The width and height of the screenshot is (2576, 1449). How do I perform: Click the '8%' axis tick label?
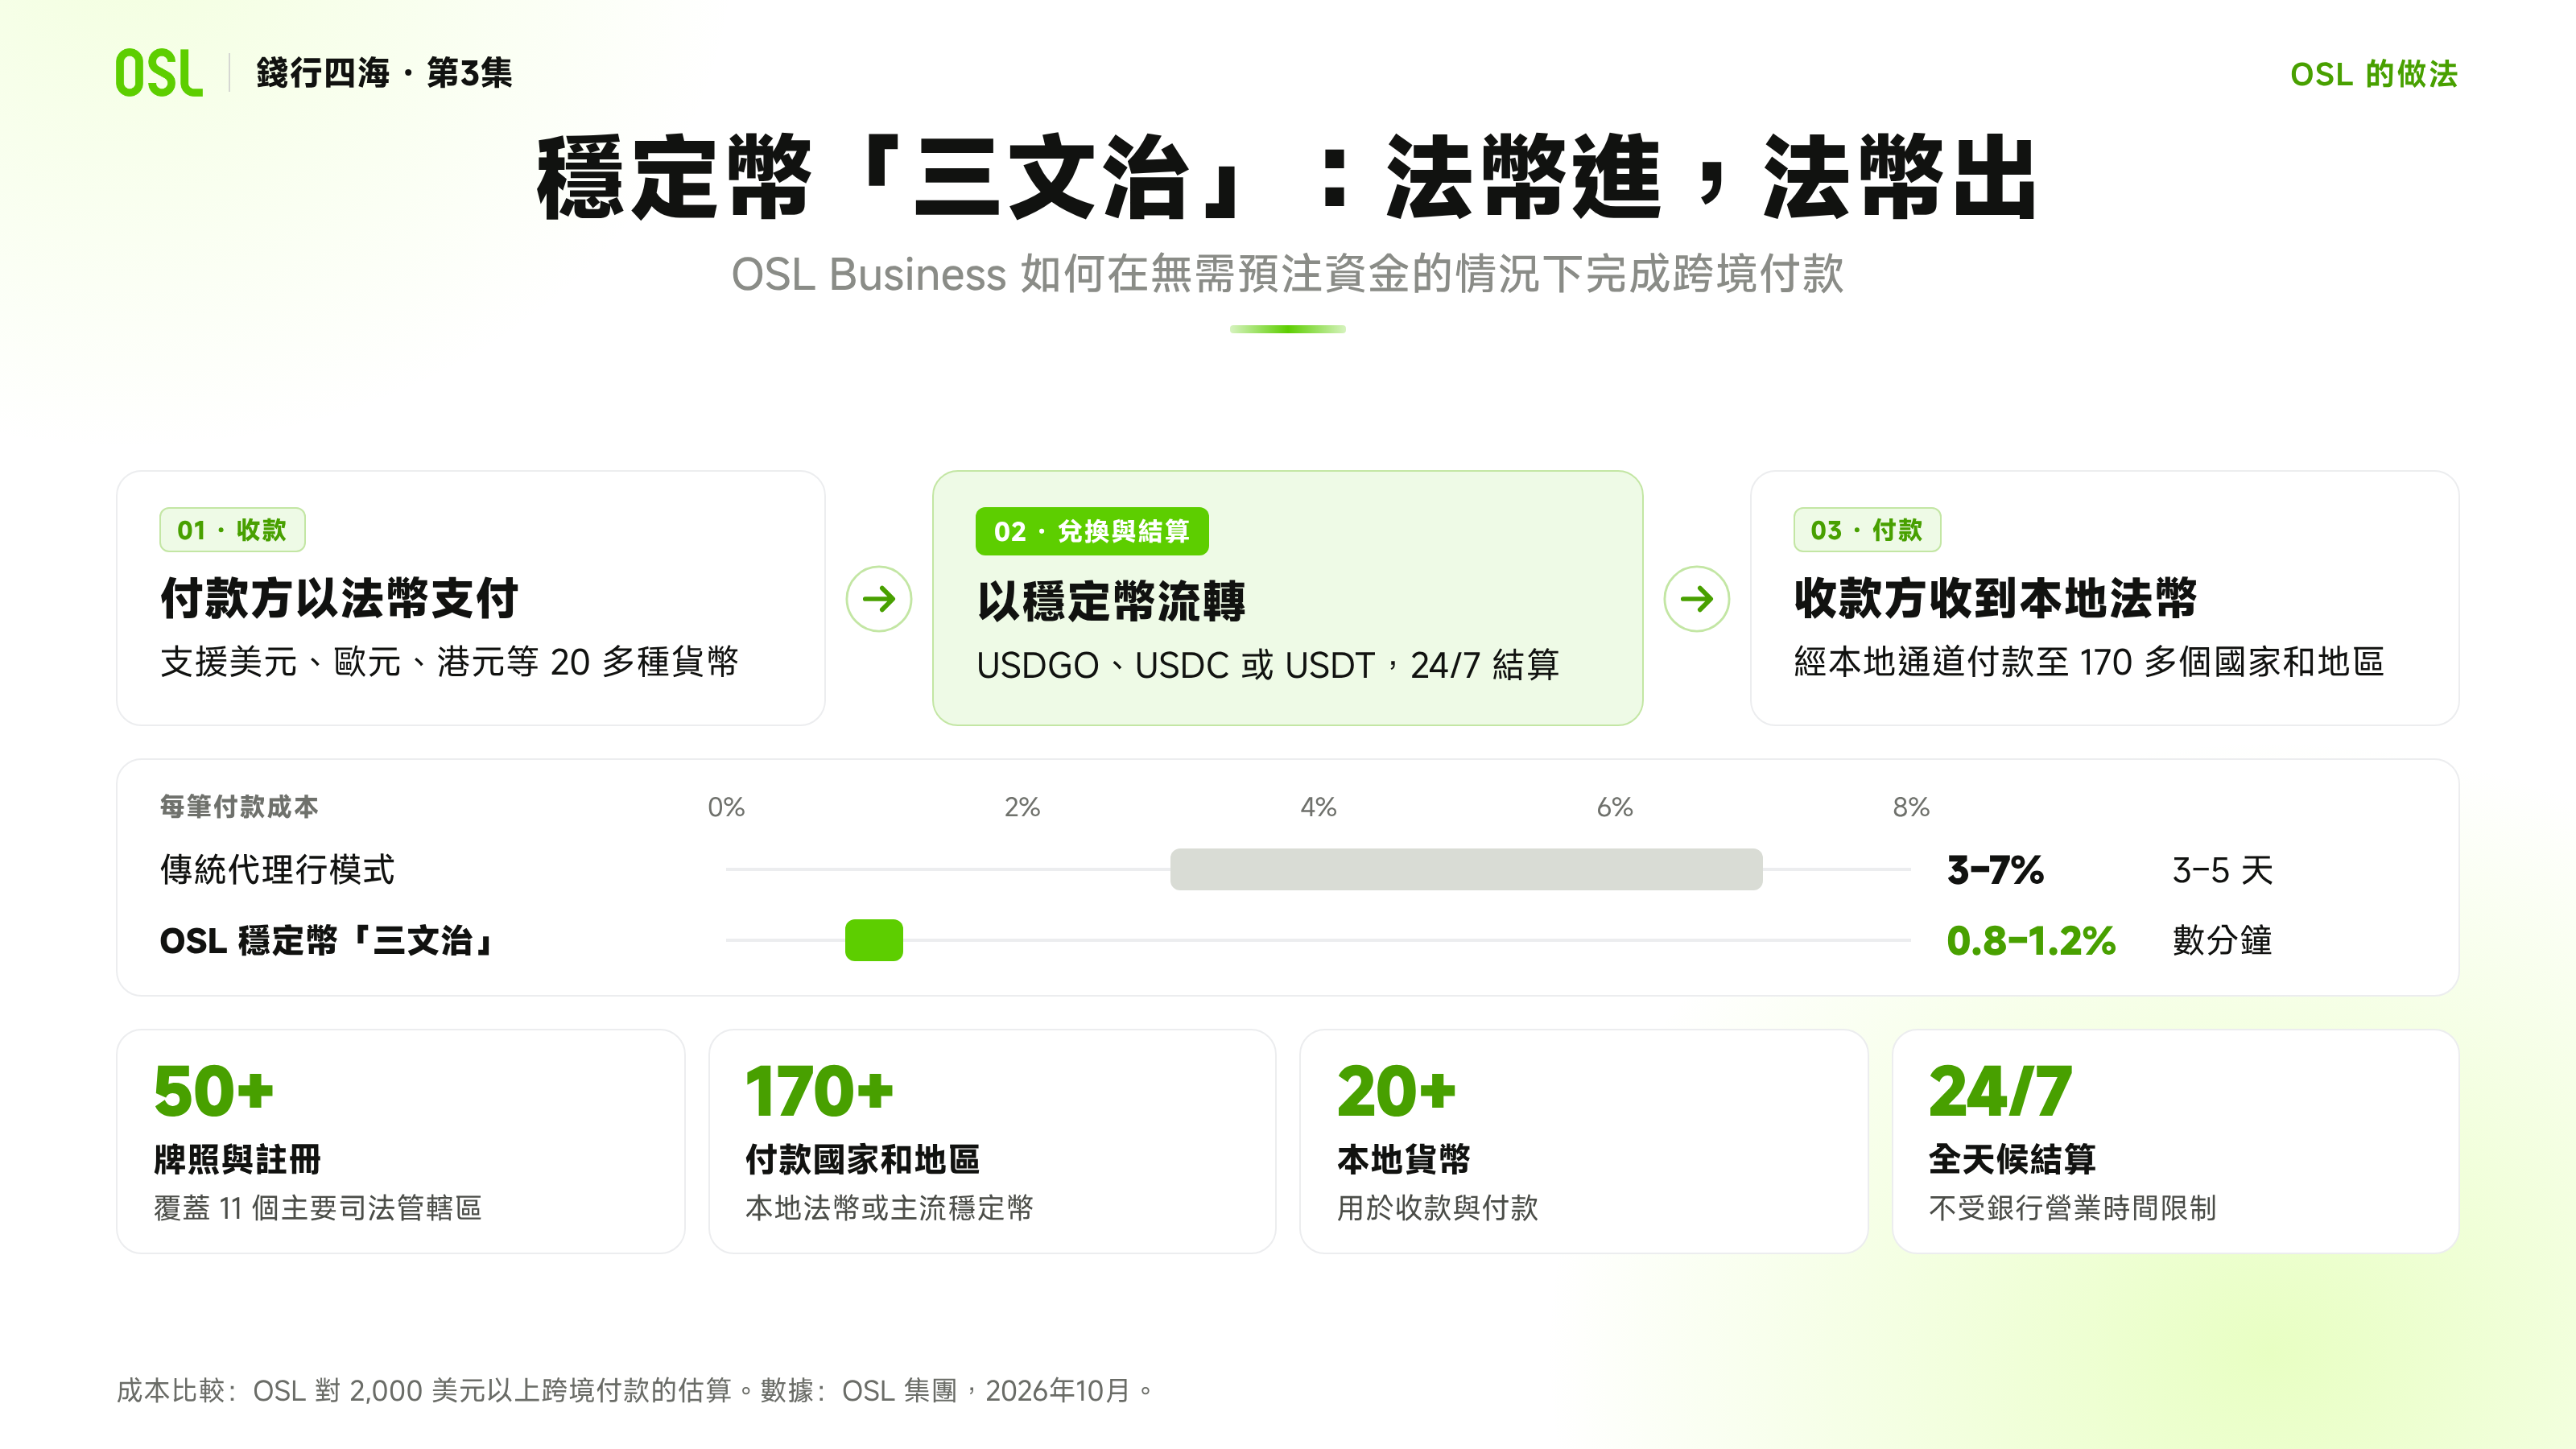(x=1911, y=807)
